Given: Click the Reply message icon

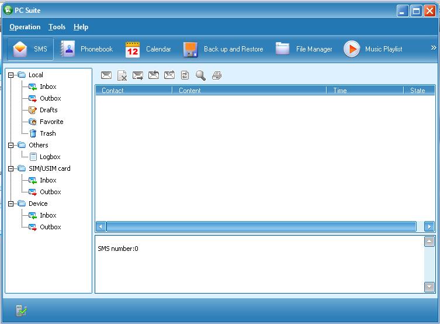Looking at the screenshot, I should click(154, 75).
